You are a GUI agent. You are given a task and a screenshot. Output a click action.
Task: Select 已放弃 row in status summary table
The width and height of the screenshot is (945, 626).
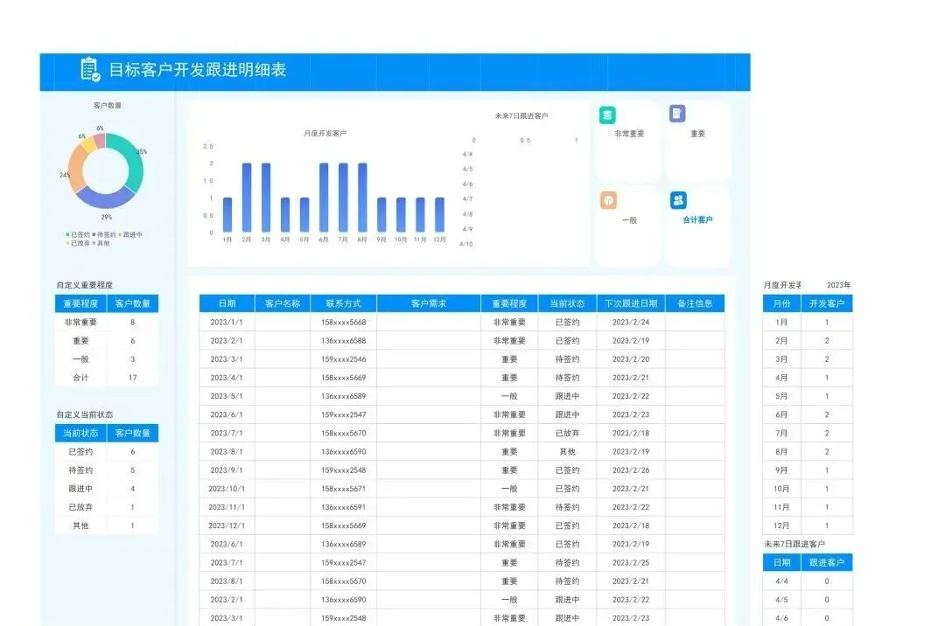[x=107, y=507]
